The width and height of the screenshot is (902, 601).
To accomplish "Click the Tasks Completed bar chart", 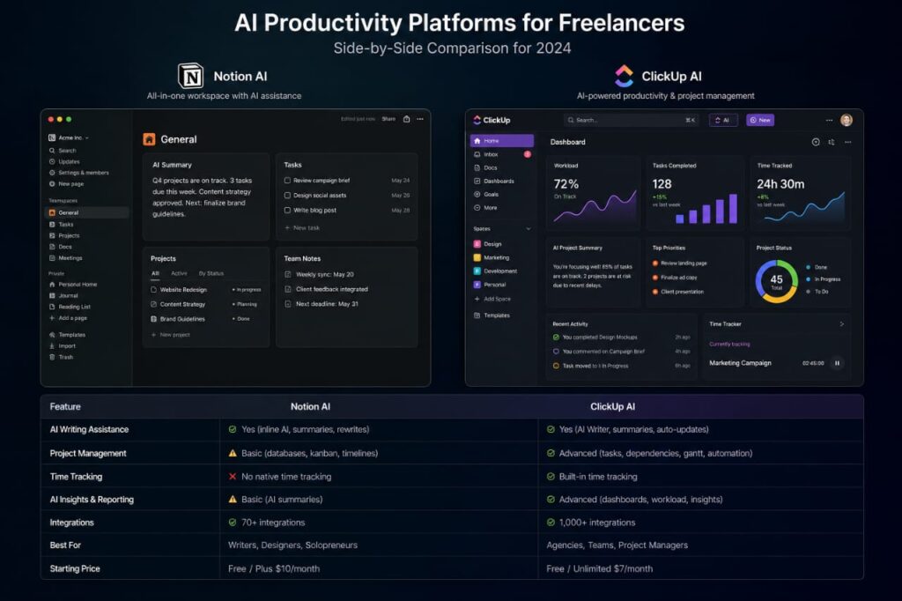I will (x=706, y=208).
